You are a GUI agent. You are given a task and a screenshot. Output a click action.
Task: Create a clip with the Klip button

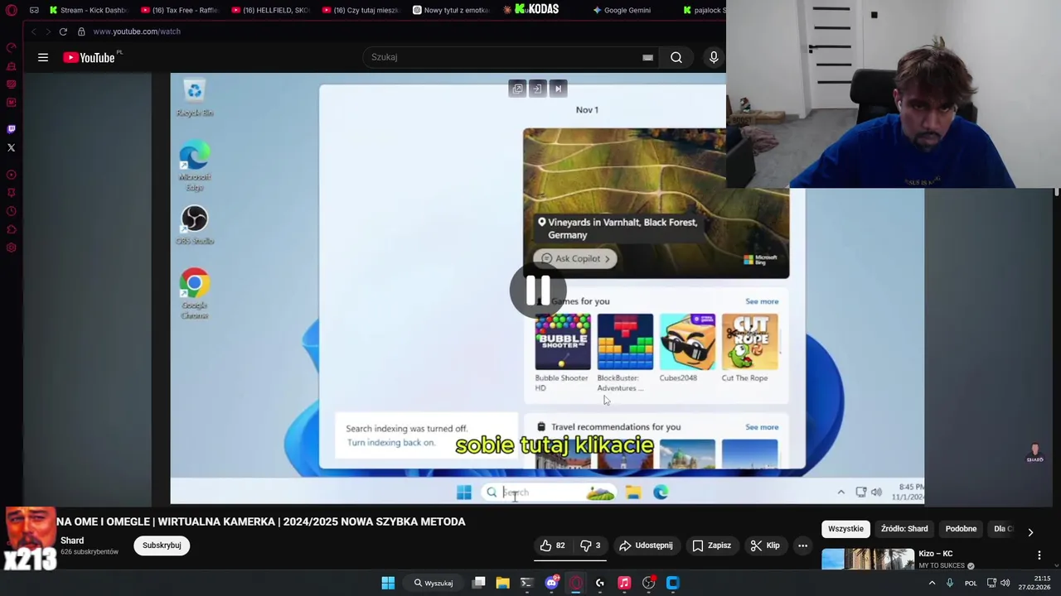(x=765, y=546)
